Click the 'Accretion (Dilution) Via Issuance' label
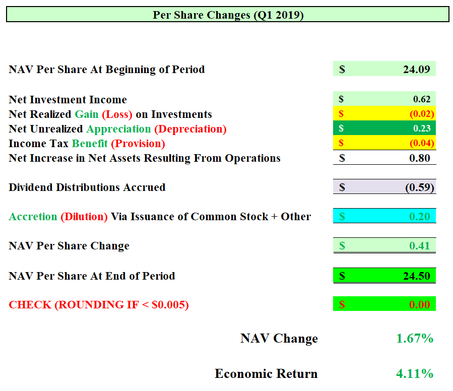This screenshot has height=391, width=453. click(160, 217)
